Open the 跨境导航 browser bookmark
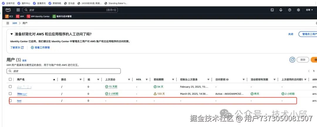This screenshot has width=317, height=127. pos(55,3)
